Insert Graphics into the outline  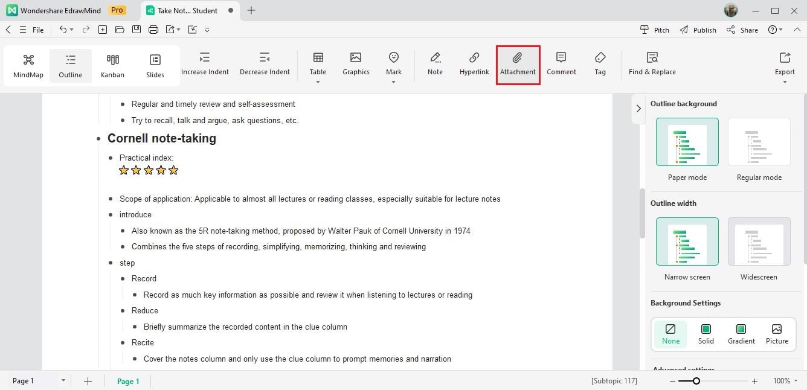pos(356,64)
